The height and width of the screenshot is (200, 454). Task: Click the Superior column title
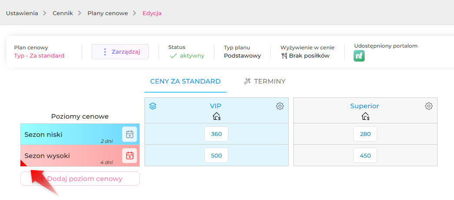[x=365, y=106]
